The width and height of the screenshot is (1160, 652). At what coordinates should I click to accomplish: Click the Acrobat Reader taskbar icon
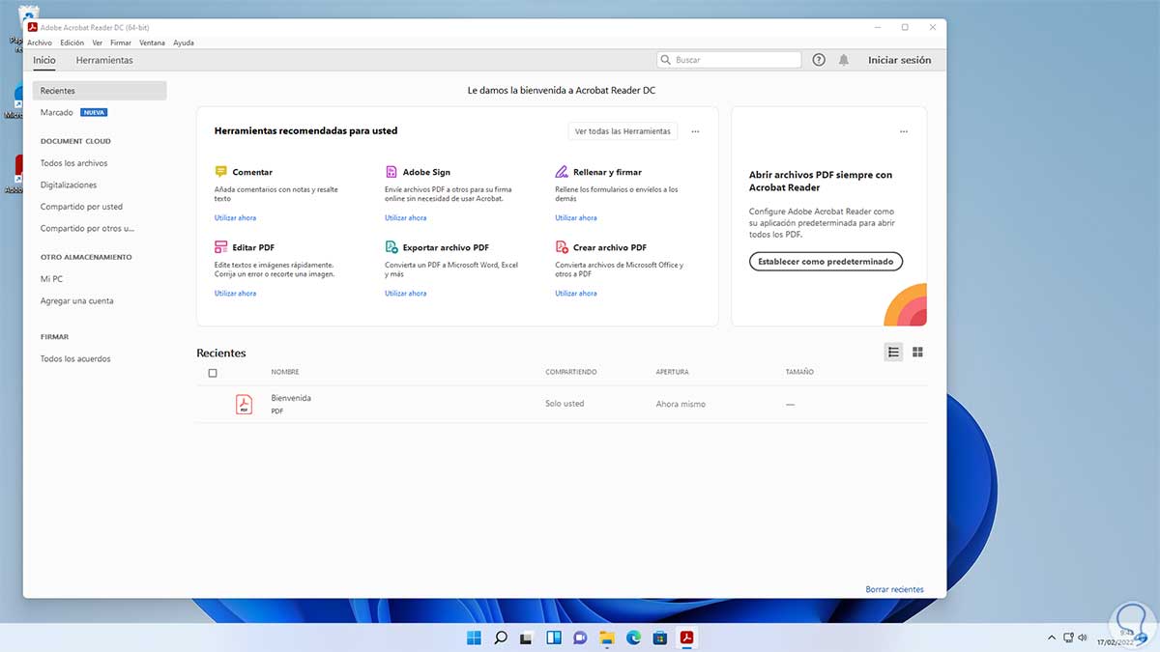click(x=686, y=638)
